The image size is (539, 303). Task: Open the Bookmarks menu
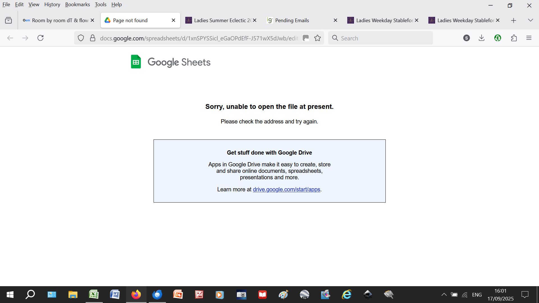point(77,4)
